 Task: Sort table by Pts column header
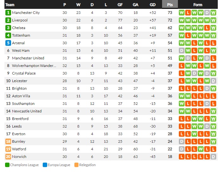170,5
